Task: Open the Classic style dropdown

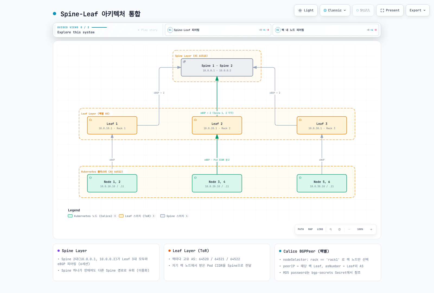Action: pyautogui.click(x=335, y=10)
